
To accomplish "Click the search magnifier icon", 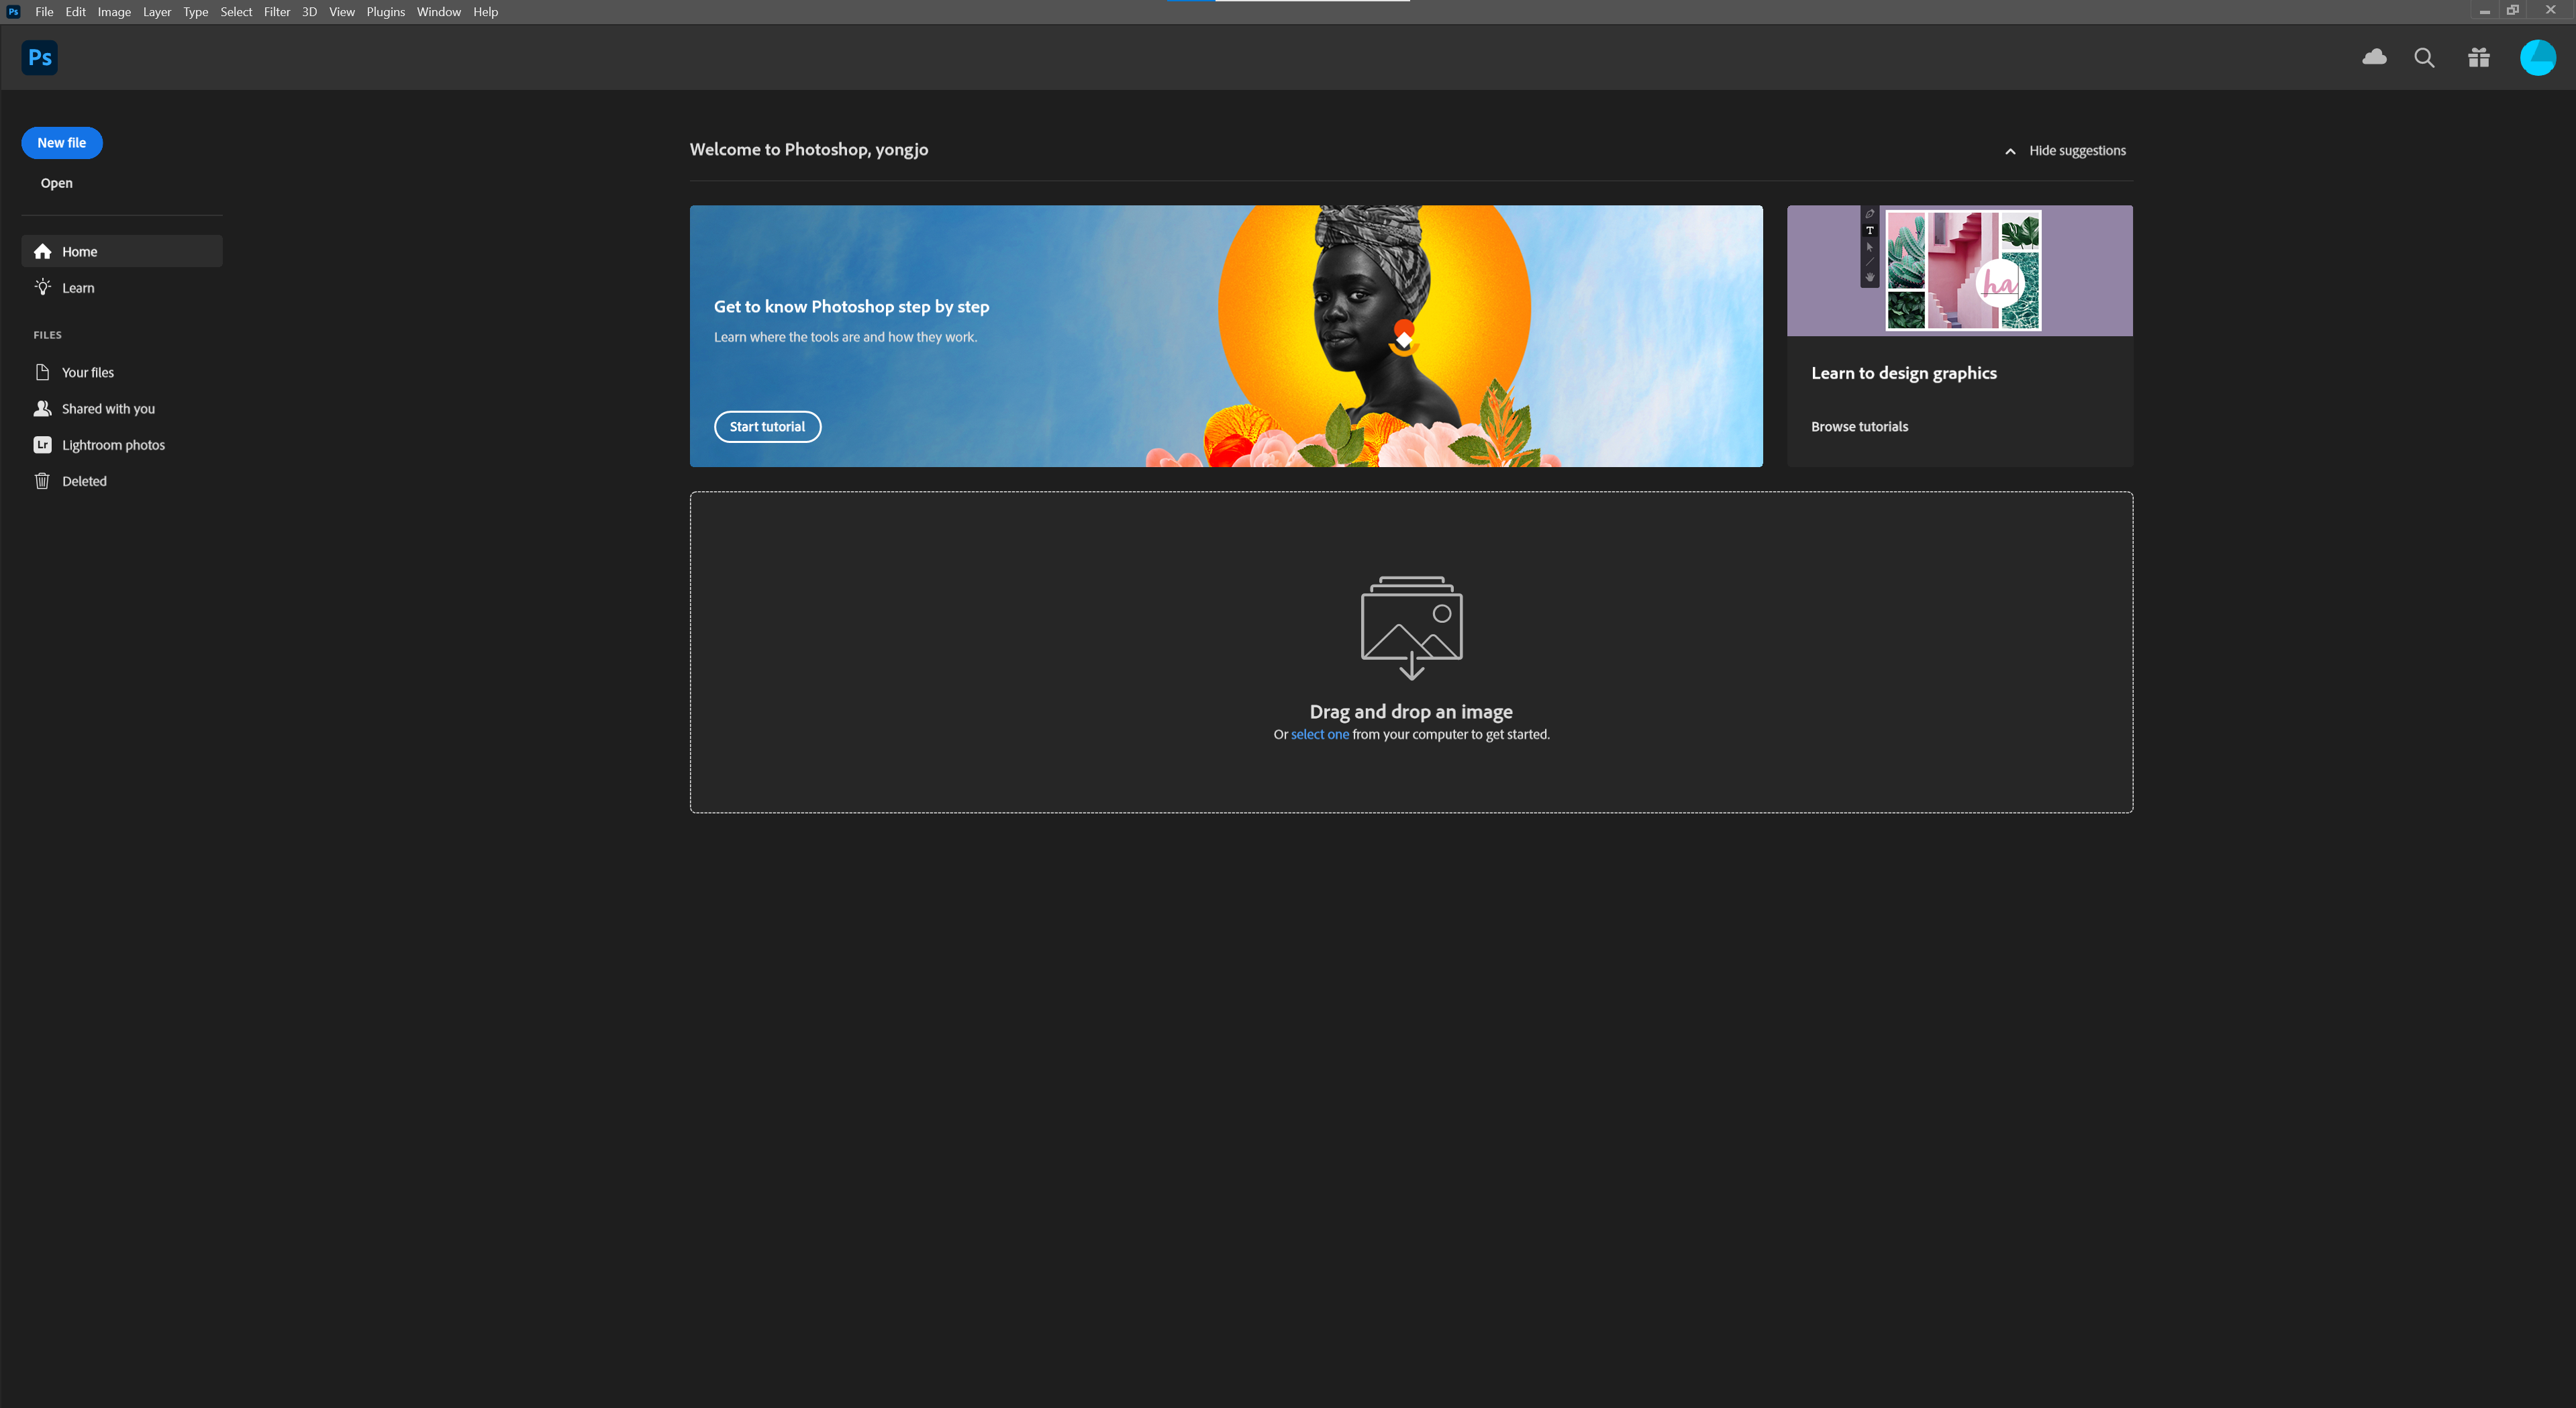I will click(x=2424, y=57).
